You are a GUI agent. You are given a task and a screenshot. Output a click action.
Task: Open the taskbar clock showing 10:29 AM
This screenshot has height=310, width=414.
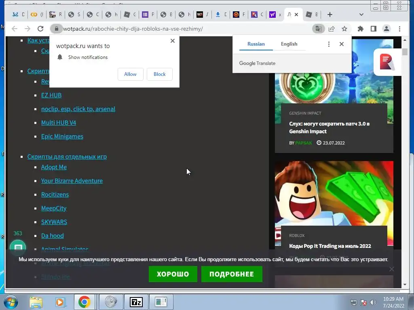(393, 302)
